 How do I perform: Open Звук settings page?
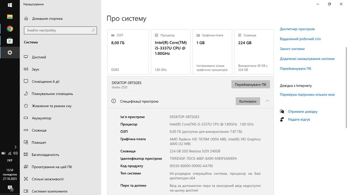click(35, 69)
